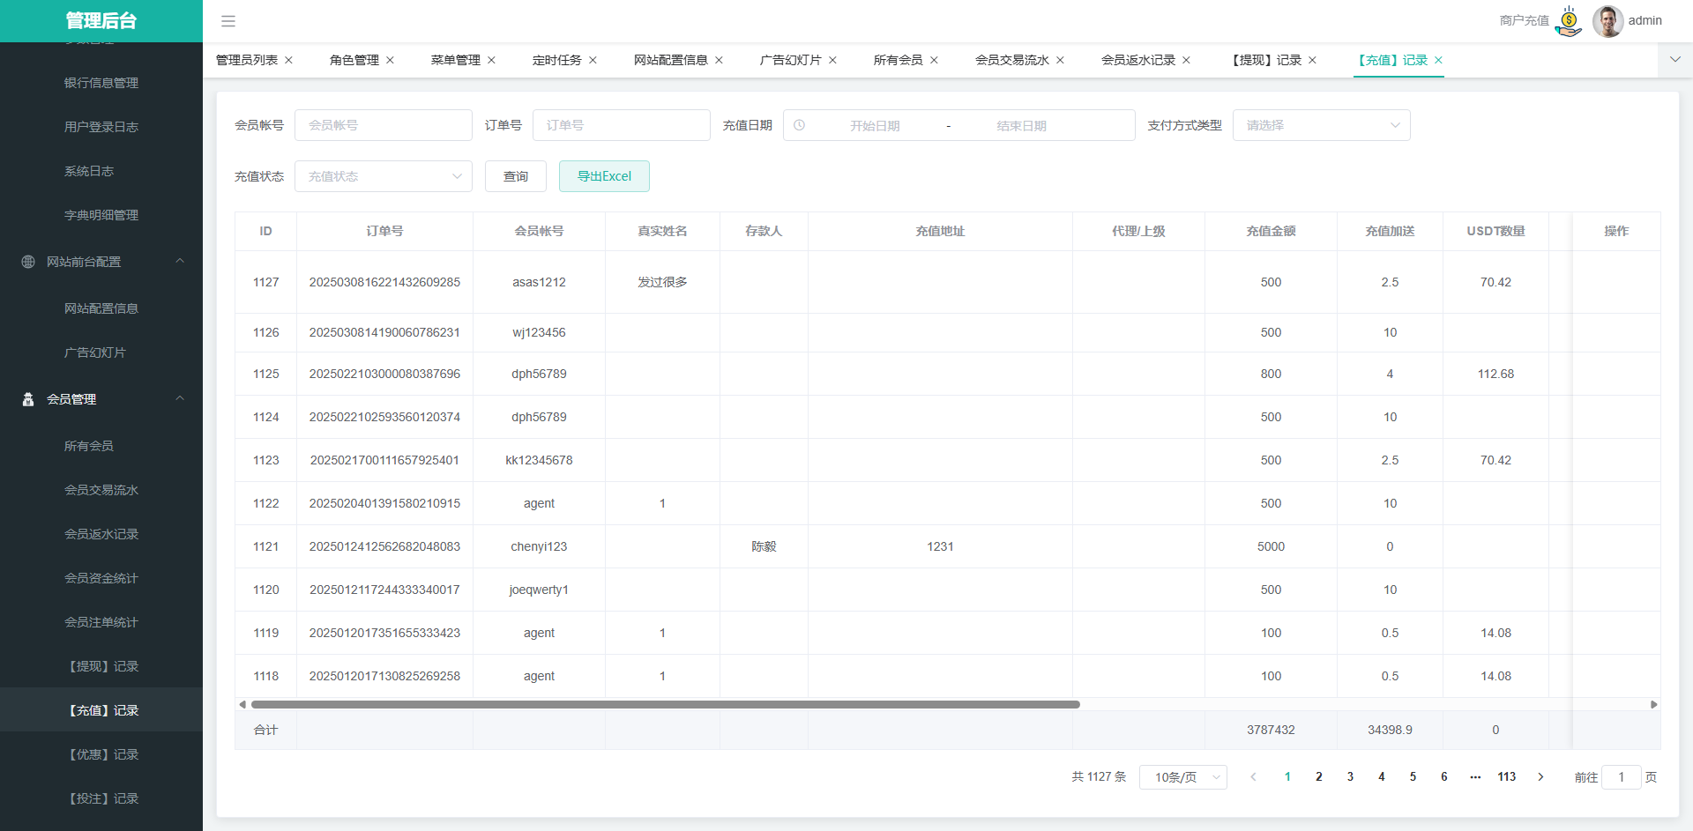Click the merchant recharge coin icon
The width and height of the screenshot is (1693, 831).
(x=1569, y=21)
